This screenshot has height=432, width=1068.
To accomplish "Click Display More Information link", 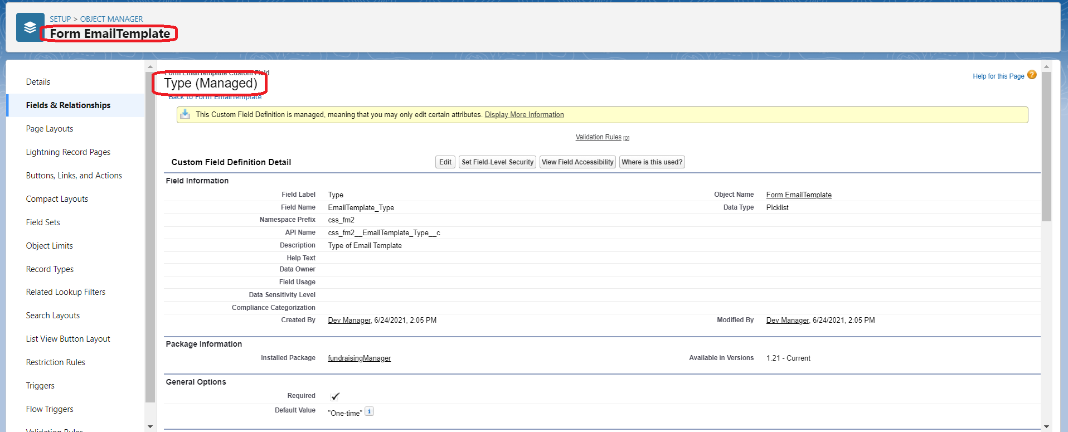I will pyautogui.click(x=525, y=115).
